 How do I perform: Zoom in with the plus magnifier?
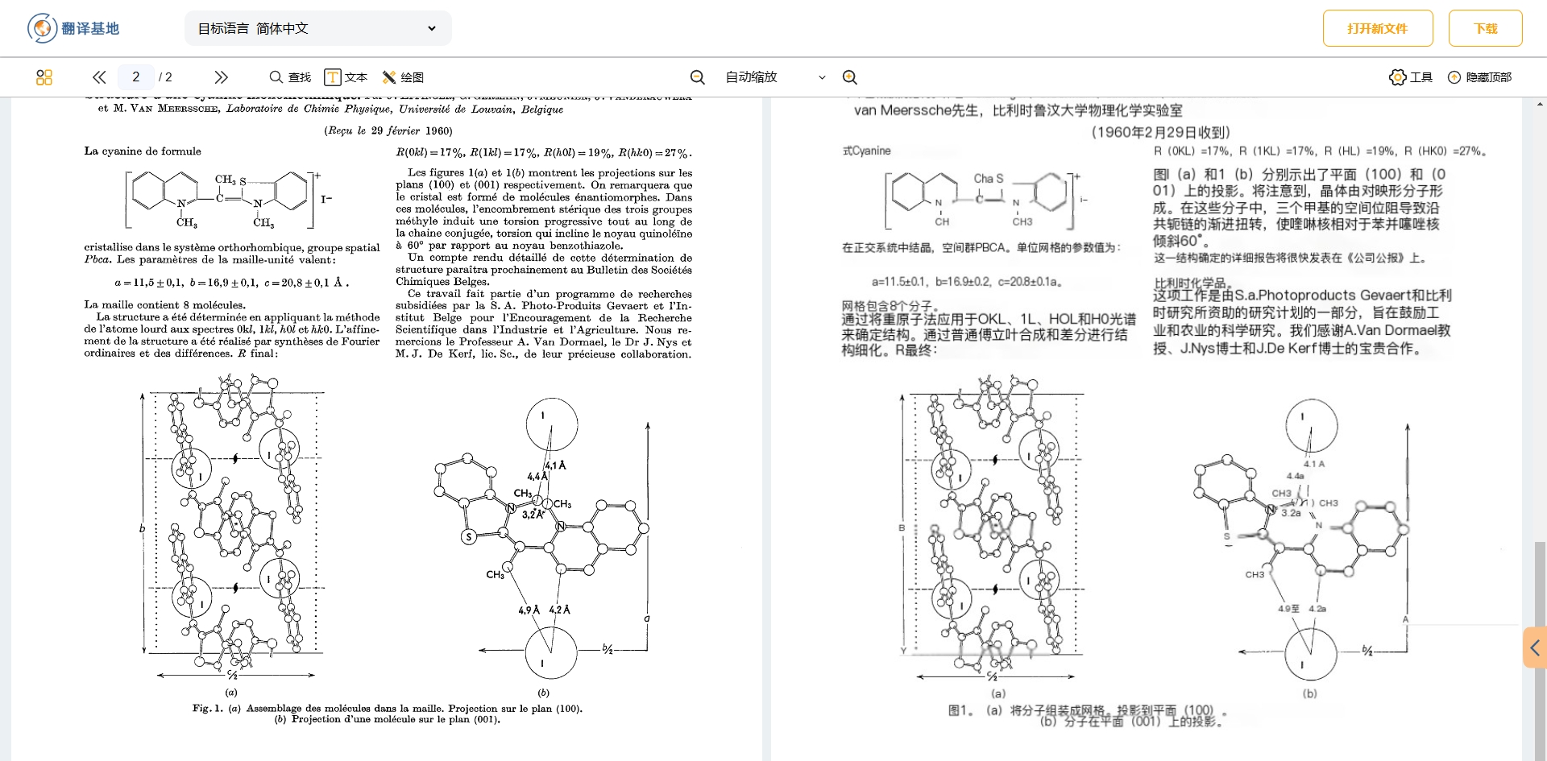coord(849,77)
